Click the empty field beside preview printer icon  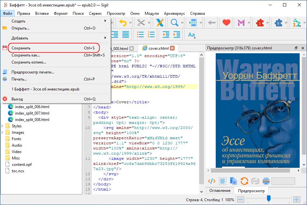click(283, 181)
